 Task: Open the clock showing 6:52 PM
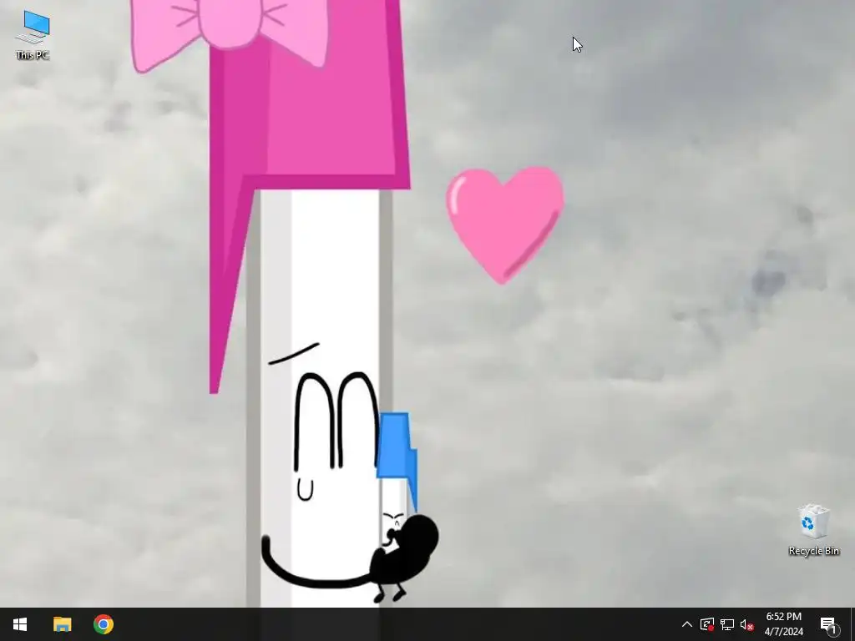coord(783,624)
